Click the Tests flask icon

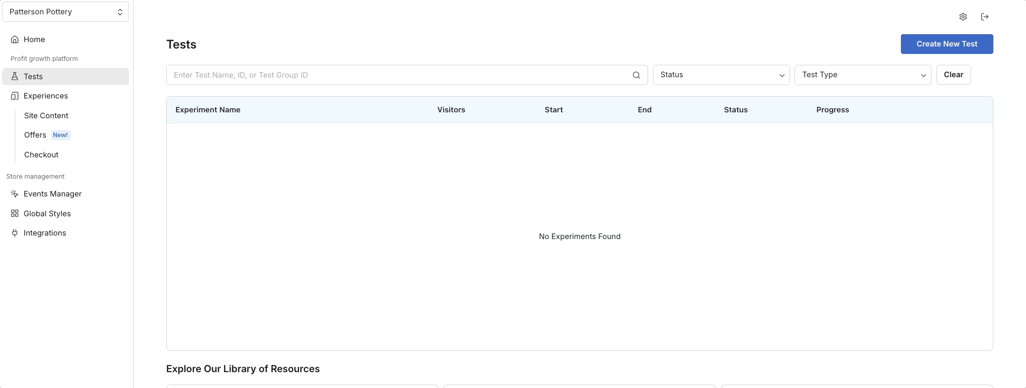15,76
